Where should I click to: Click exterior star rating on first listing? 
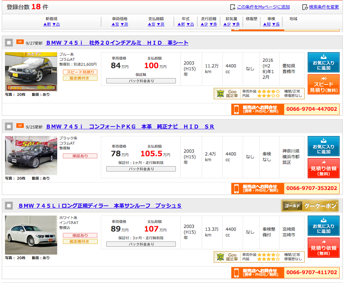click(268, 91)
